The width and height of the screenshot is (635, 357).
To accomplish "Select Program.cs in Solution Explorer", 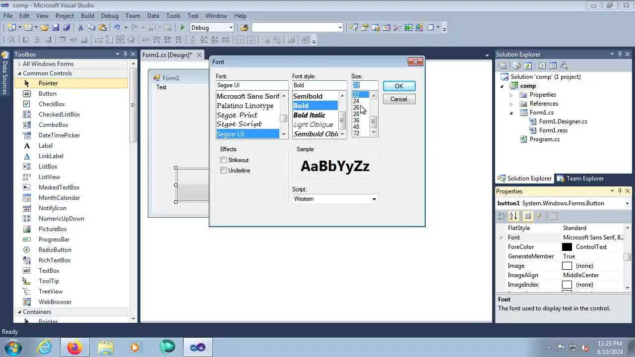I will 544,139.
